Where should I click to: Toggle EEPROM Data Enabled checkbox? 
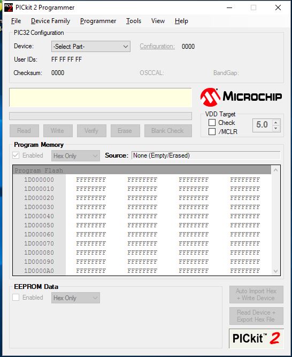click(x=16, y=297)
